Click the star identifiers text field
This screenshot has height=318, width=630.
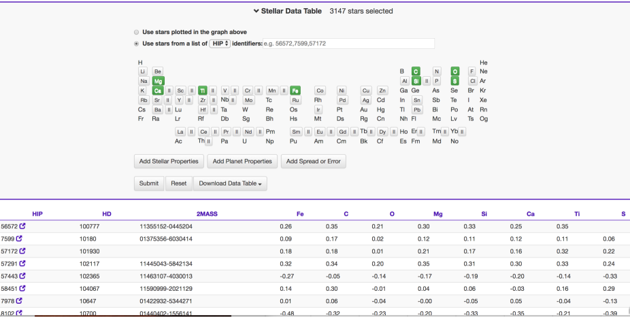pyautogui.click(x=349, y=43)
